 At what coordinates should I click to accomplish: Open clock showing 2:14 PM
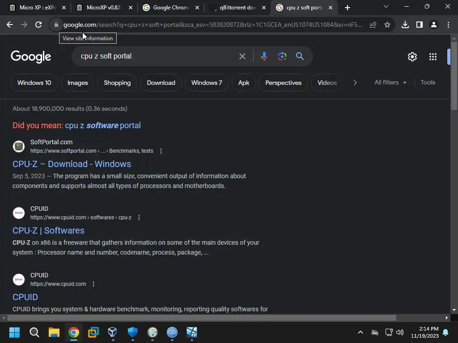pyautogui.click(x=425, y=332)
